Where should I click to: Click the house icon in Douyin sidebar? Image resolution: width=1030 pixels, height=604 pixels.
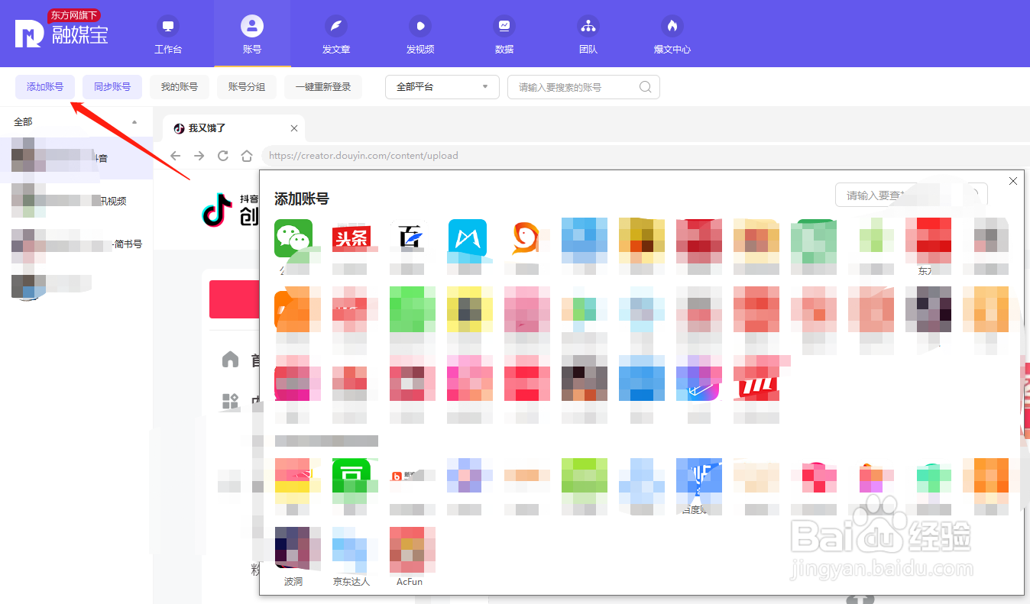(x=230, y=359)
